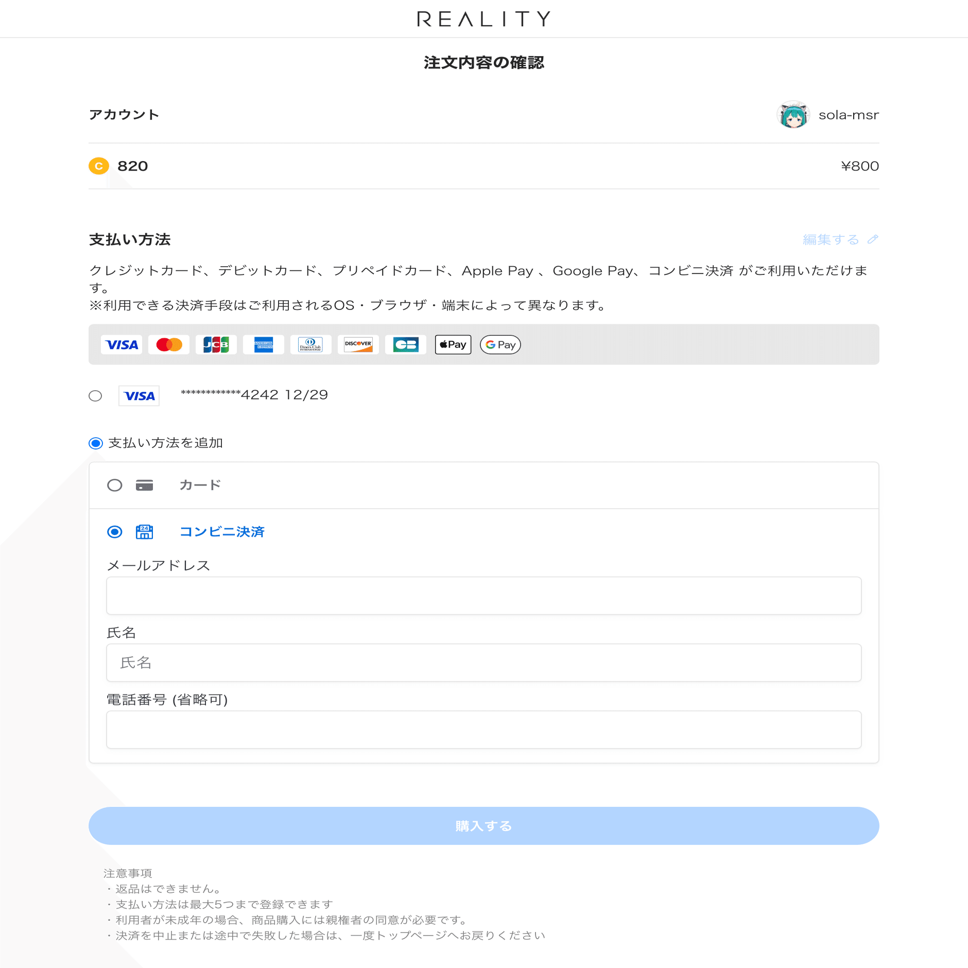Click the convenience store icon next to コンビニ決済
Image resolution: width=968 pixels, height=968 pixels.
click(x=144, y=531)
